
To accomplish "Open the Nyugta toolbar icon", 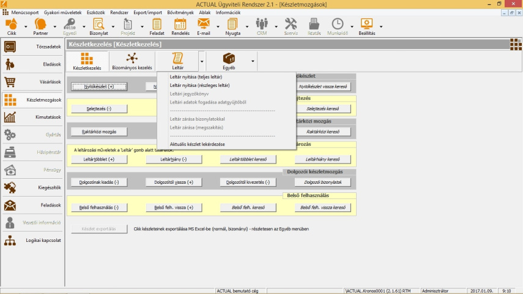I will tap(233, 26).
